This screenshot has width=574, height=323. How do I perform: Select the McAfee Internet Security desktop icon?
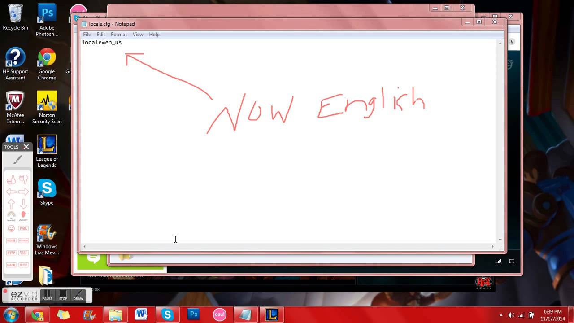point(15,108)
